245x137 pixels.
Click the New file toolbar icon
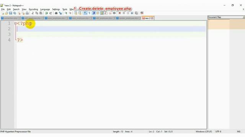(x=3, y=13)
